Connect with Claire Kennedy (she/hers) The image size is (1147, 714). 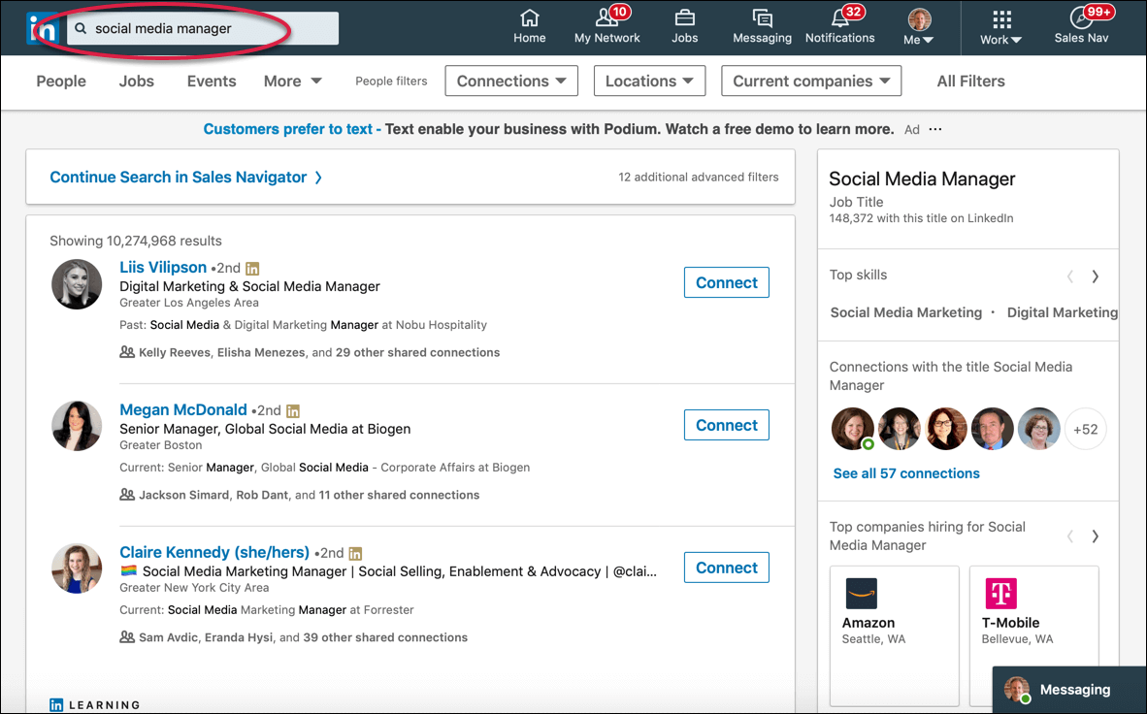[x=727, y=568]
